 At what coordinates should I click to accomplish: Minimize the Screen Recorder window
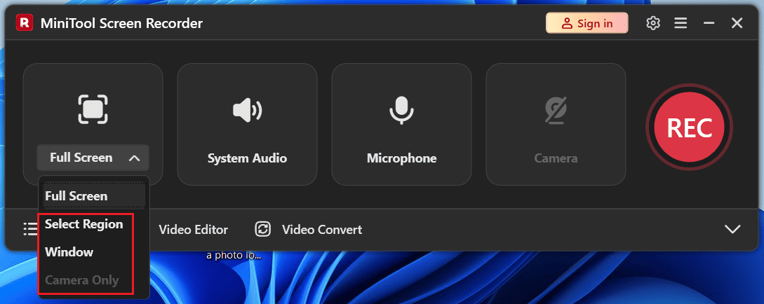point(709,23)
